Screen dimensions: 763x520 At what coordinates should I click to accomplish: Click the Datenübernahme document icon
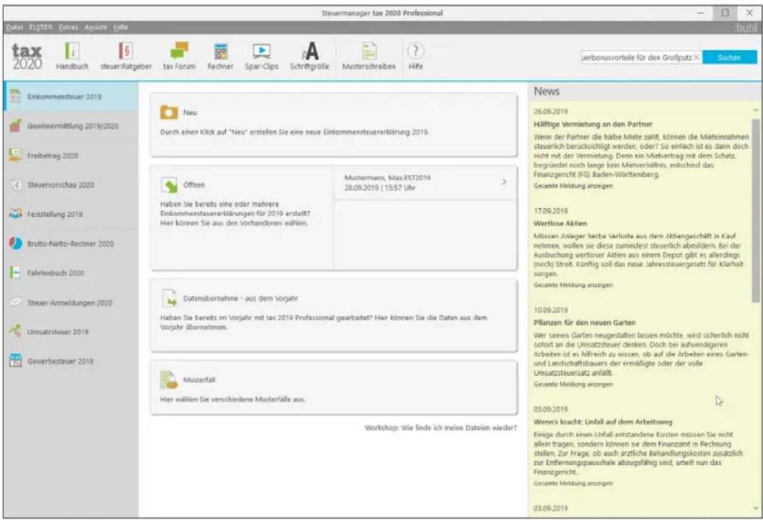(169, 298)
